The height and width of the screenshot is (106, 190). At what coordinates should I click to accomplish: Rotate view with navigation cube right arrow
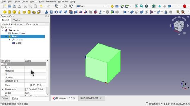click(x=188, y=26)
